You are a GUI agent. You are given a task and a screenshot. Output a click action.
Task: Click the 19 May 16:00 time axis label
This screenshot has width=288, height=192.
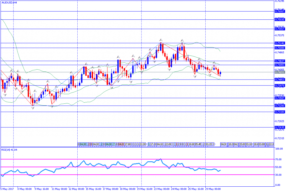tap(145, 189)
